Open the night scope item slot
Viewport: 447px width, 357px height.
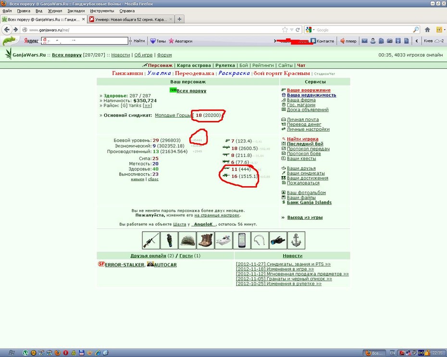pos(278,240)
